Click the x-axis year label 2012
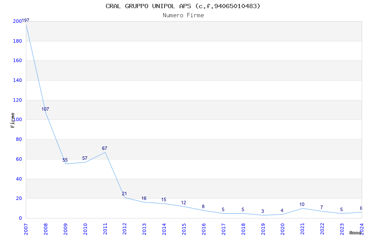Viewport: 366px width, 237px height. 124,229
